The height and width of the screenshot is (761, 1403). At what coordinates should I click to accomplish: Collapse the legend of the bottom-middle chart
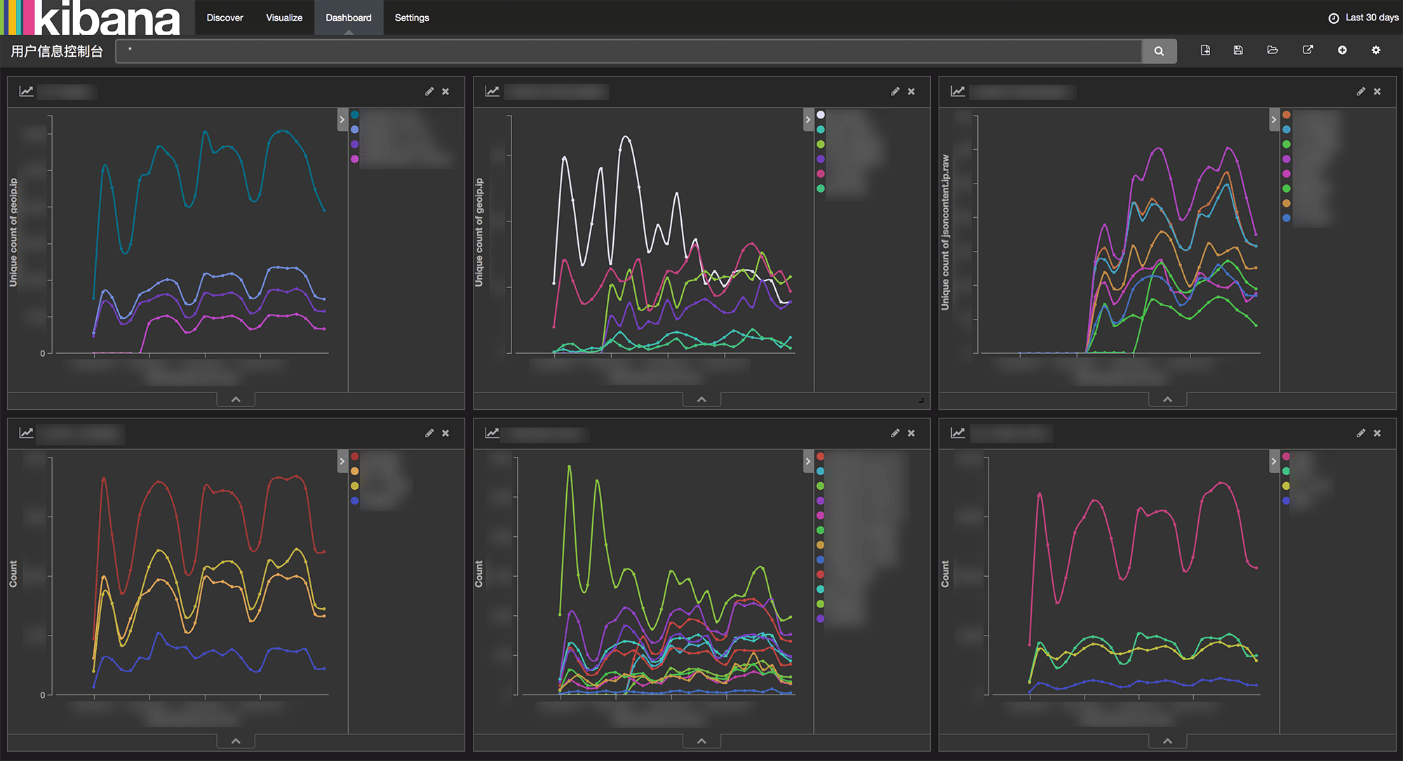coord(808,462)
